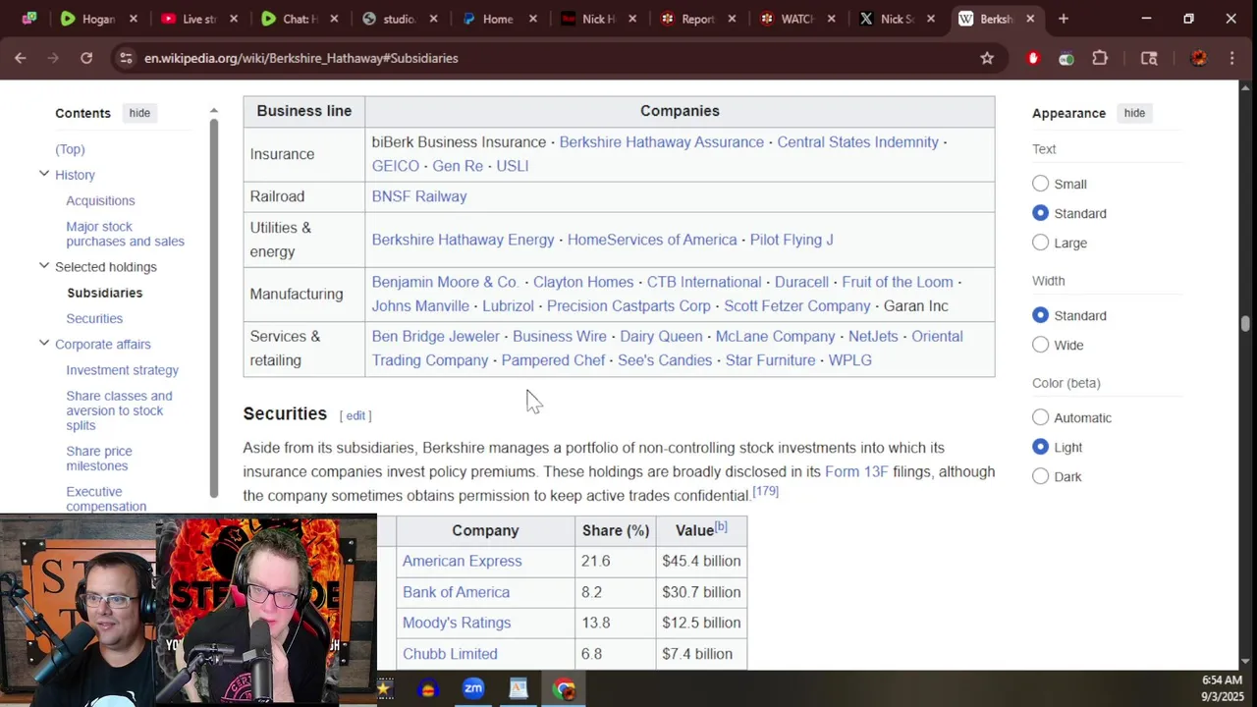Open the See's Candies link
The image size is (1257, 707).
click(x=665, y=360)
